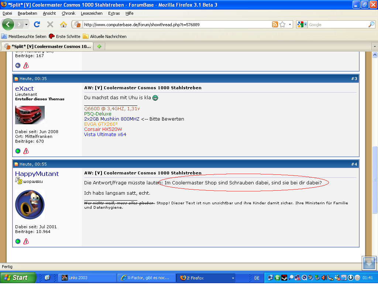The width and height of the screenshot is (378, 295).
Task: Click the grayed Forward arrow button
Action: pyautogui.click(x=19, y=24)
